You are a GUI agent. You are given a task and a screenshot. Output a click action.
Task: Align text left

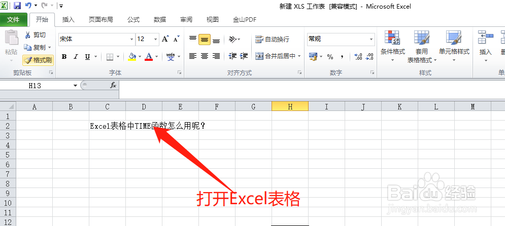tap(192, 56)
